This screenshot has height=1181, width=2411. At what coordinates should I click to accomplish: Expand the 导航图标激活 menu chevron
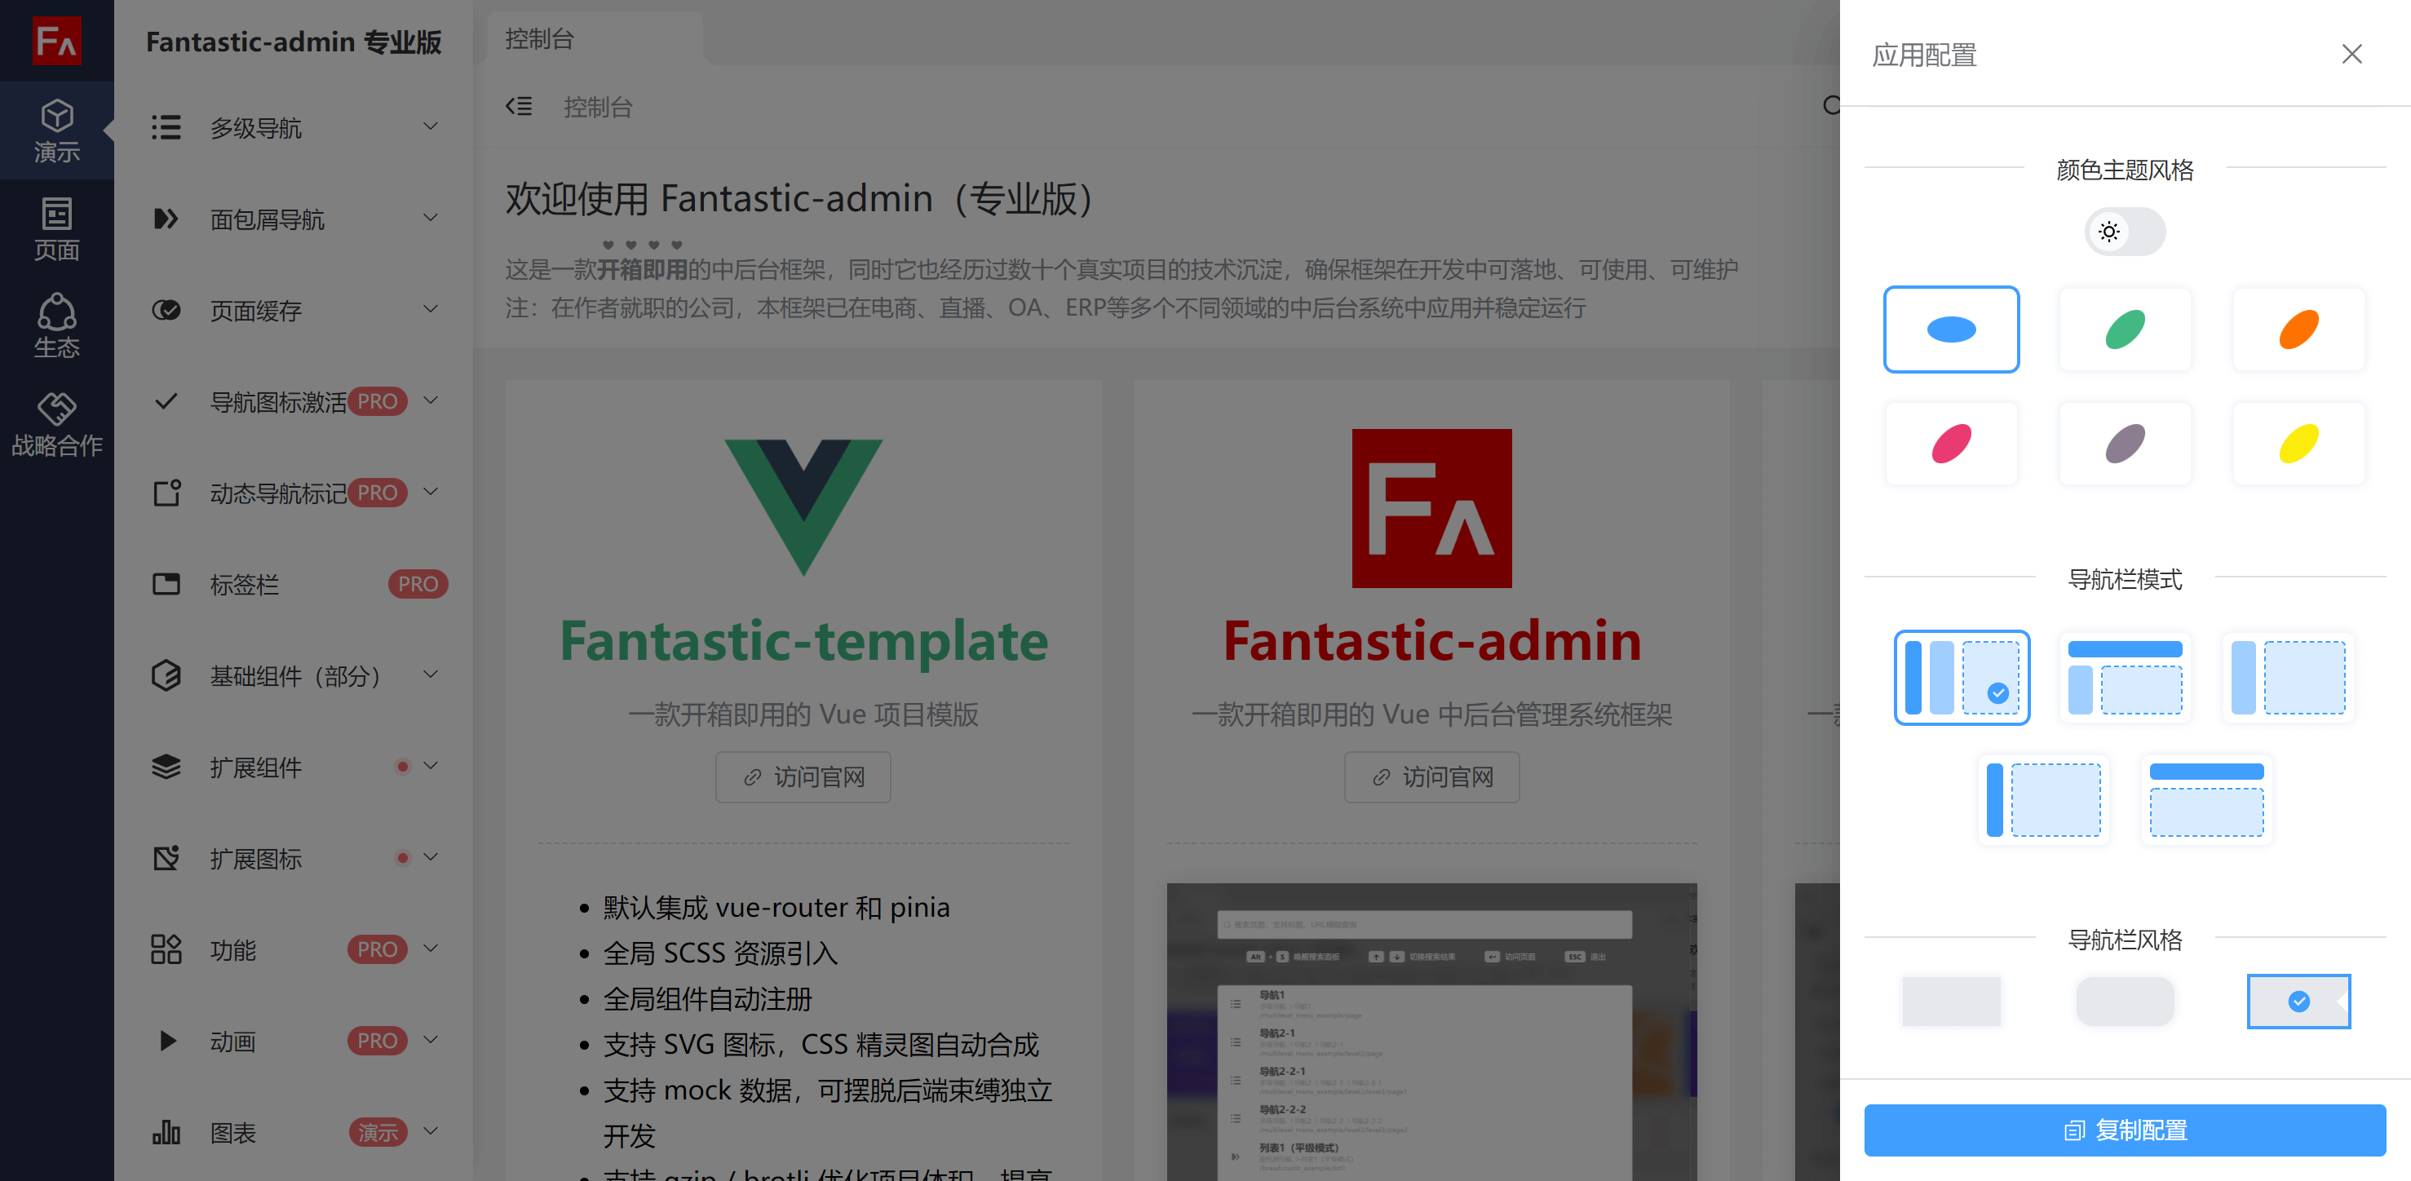[x=431, y=400]
